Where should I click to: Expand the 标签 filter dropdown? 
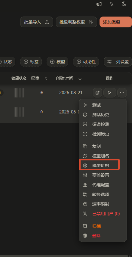31,62
